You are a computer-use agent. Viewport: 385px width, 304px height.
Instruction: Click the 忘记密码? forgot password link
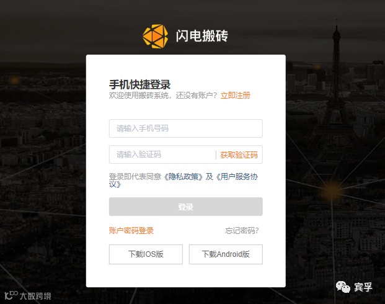tap(242, 231)
